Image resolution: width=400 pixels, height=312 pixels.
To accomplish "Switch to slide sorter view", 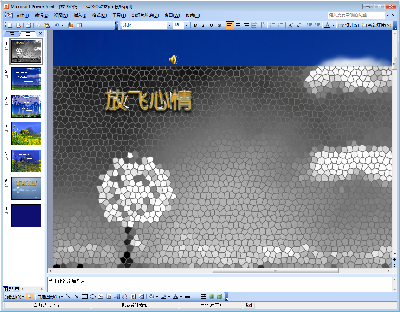I will click(x=12, y=289).
